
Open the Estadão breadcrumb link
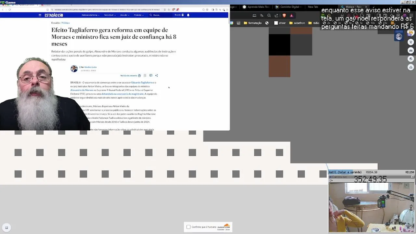coord(56,23)
